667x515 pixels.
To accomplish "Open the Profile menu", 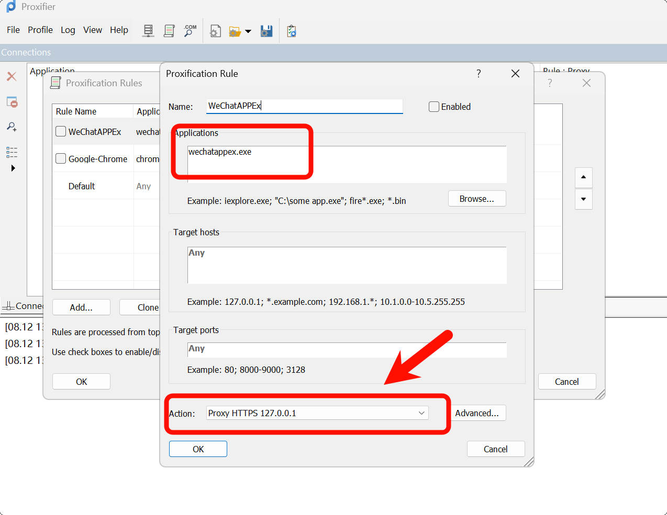I will click(x=40, y=30).
